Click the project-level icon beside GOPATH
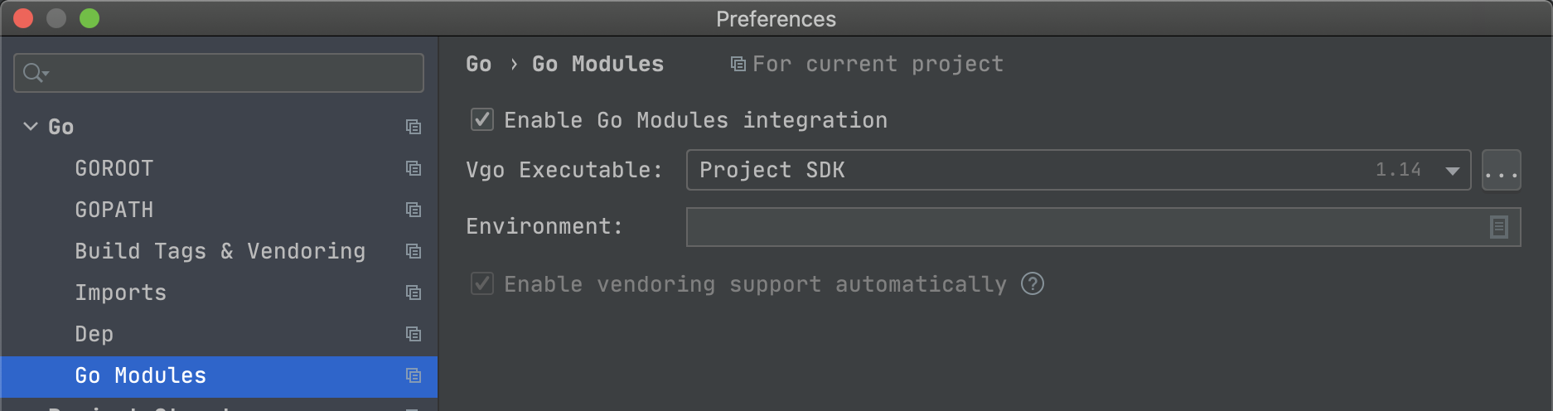The image size is (1553, 411). pos(414,210)
